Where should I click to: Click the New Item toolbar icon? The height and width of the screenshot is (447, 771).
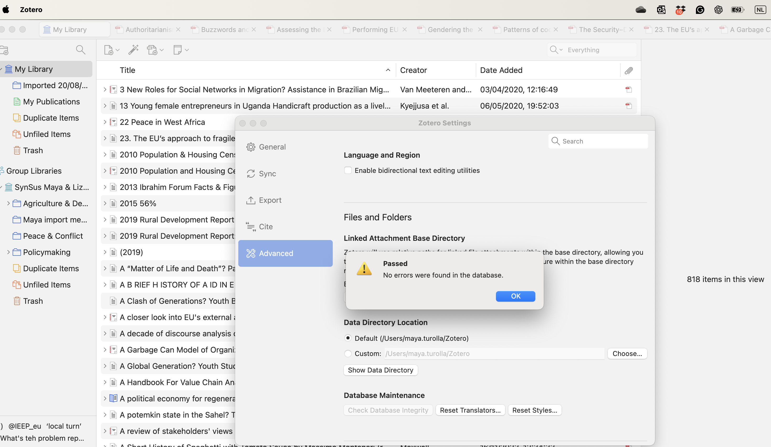[109, 50]
